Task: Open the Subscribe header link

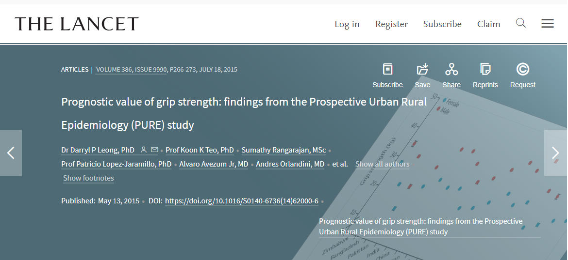Action: pos(442,24)
